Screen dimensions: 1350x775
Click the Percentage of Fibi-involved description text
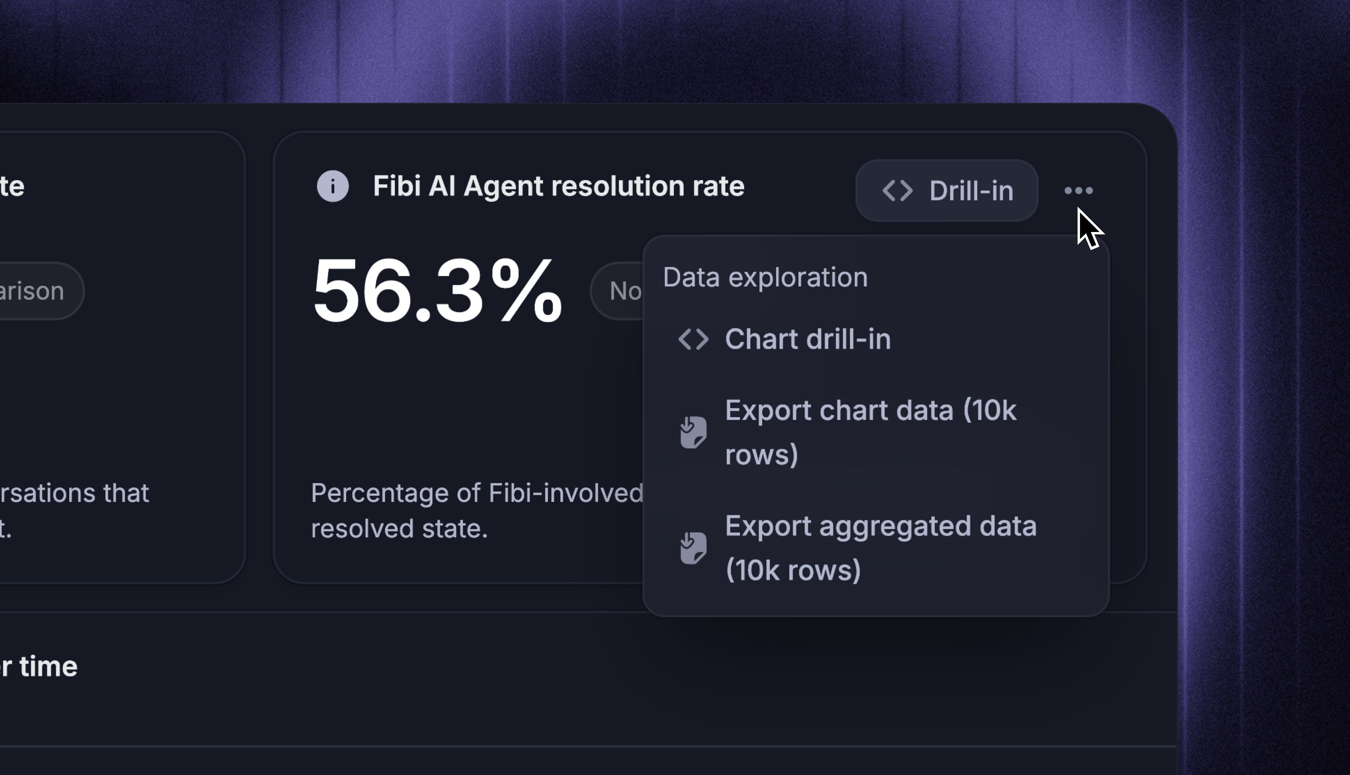click(477, 511)
